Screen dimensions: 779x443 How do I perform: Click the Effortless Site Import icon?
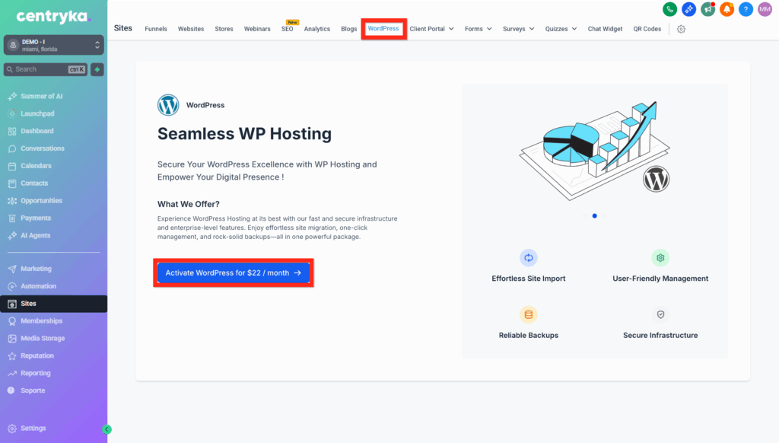(529, 257)
